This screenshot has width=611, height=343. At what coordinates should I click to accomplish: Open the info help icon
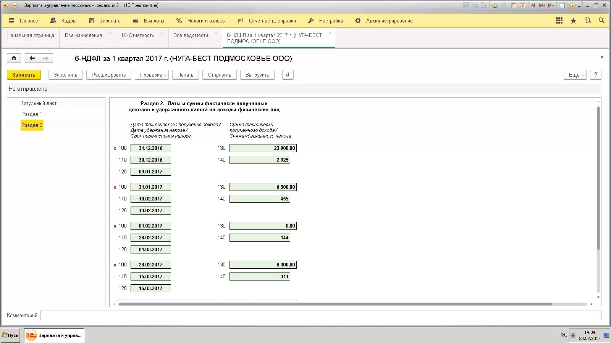coord(572,5)
